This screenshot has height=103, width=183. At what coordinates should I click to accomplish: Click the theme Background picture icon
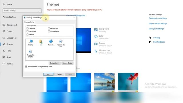[x=96, y=30]
